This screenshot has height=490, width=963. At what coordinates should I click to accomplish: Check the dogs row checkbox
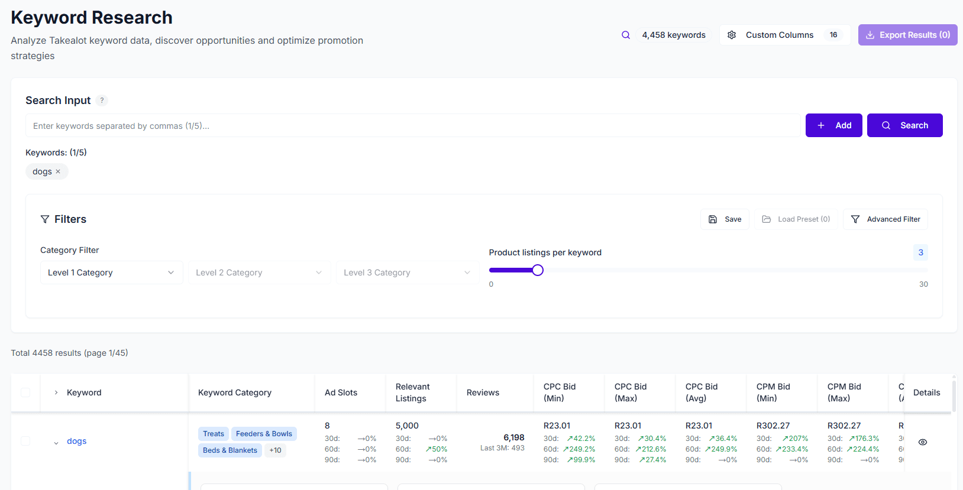(25, 441)
